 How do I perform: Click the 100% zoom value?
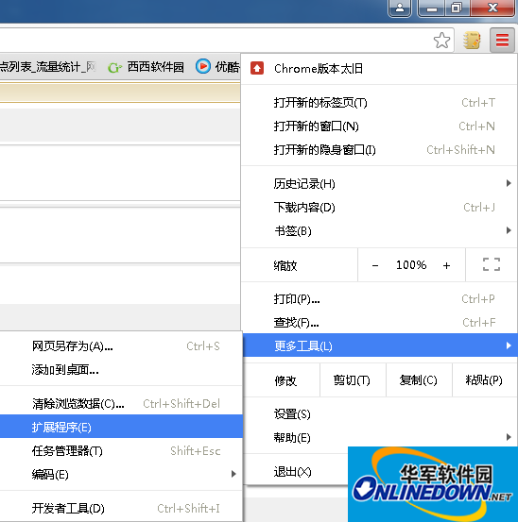click(411, 265)
